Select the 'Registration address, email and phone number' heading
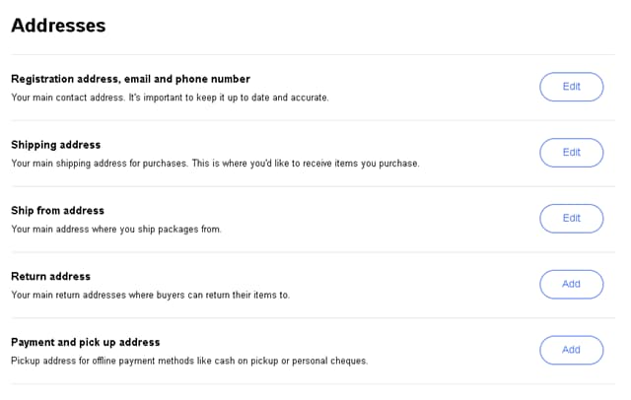This screenshot has width=631, height=400. [130, 79]
